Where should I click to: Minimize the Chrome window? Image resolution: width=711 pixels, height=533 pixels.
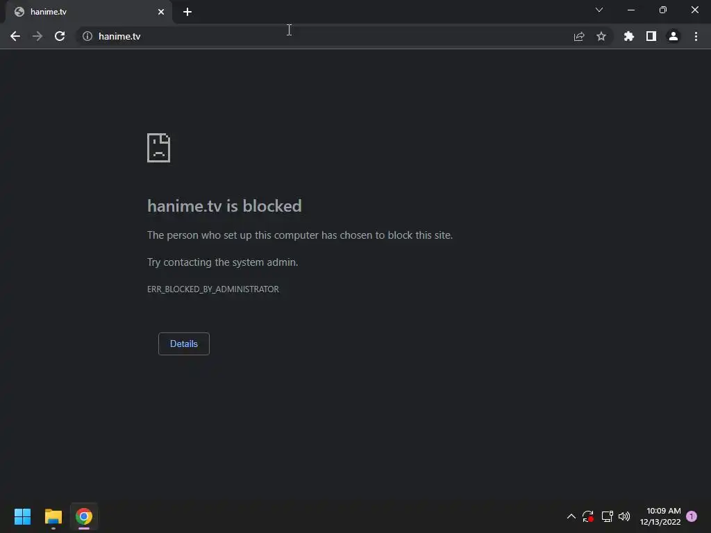point(630,10)
